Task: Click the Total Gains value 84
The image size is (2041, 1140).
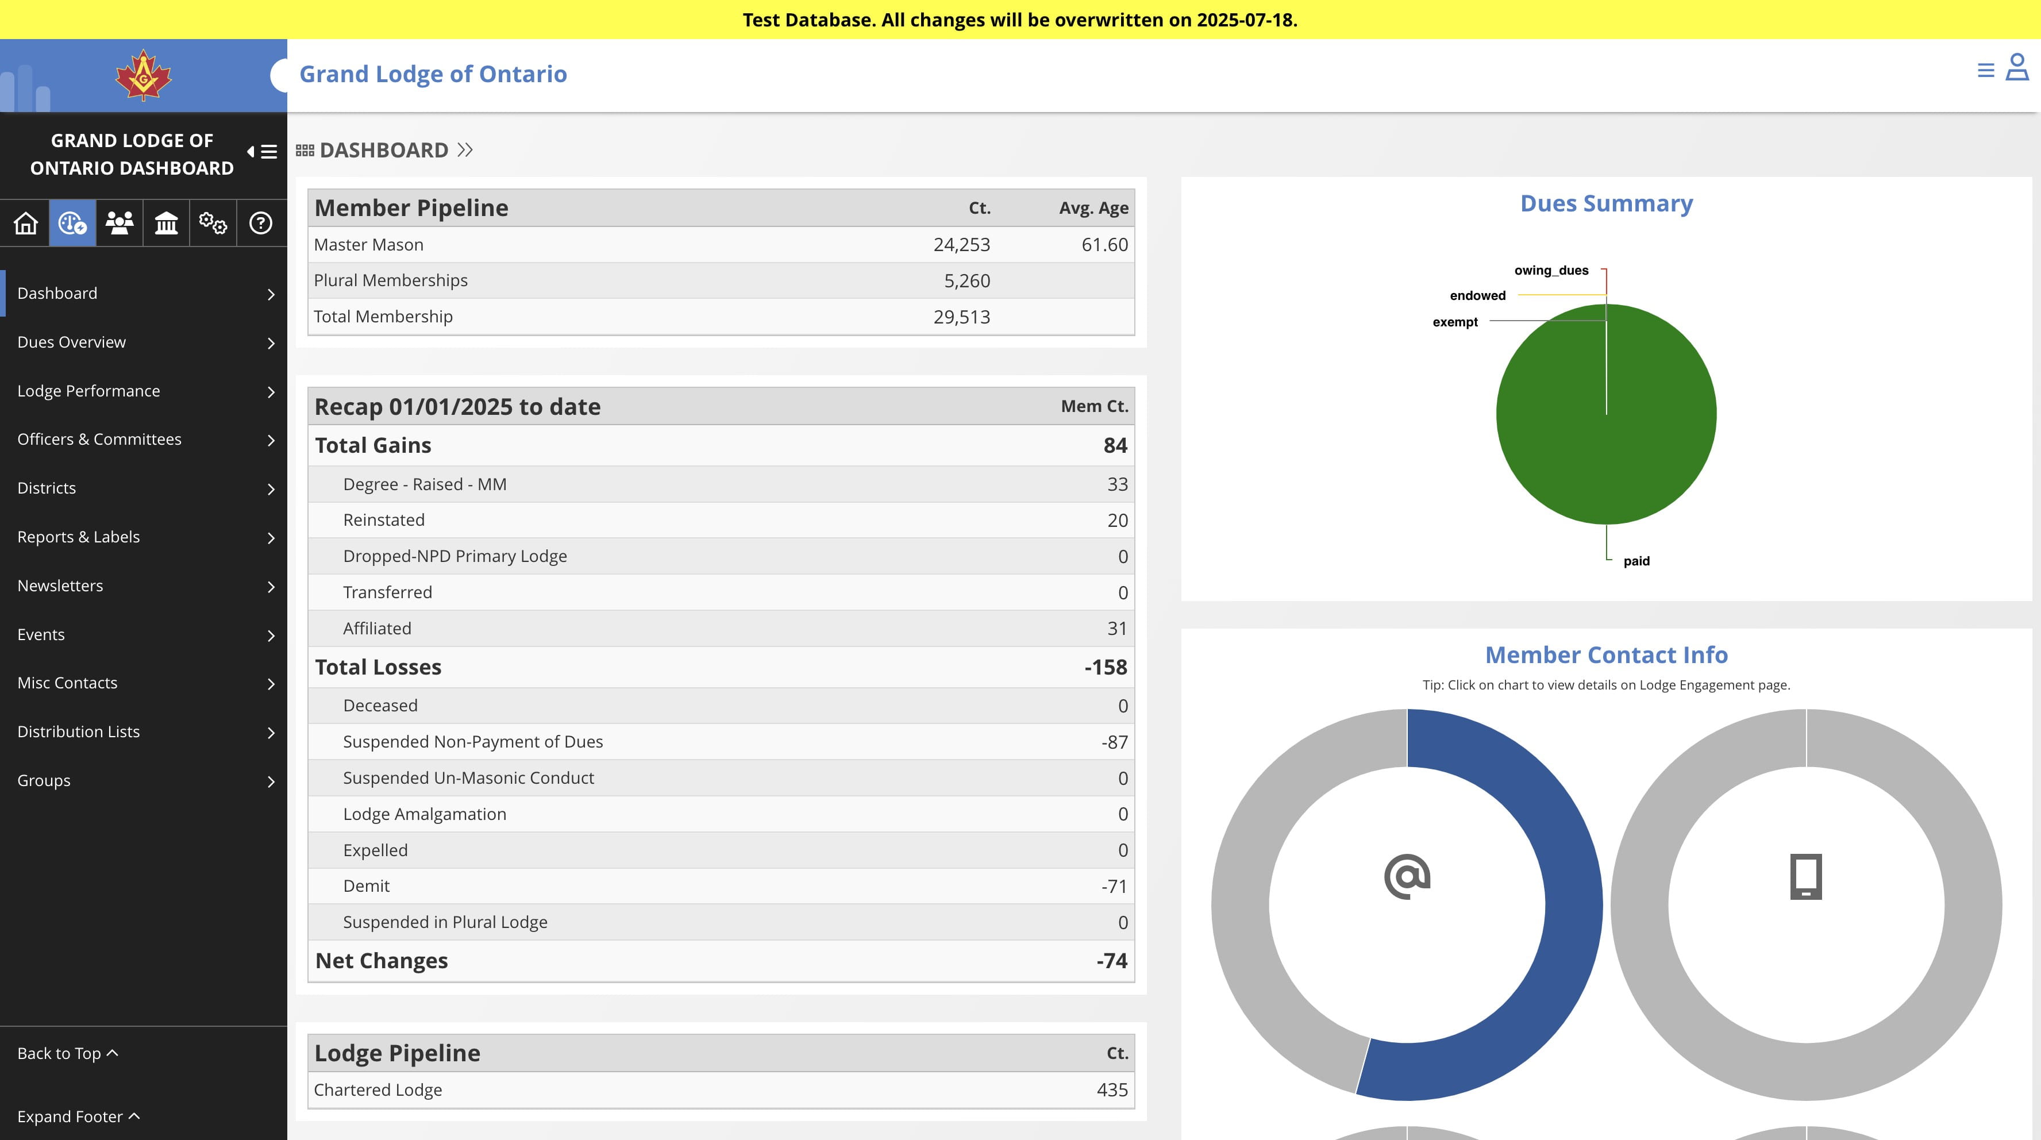Action: click(1115, 446)
